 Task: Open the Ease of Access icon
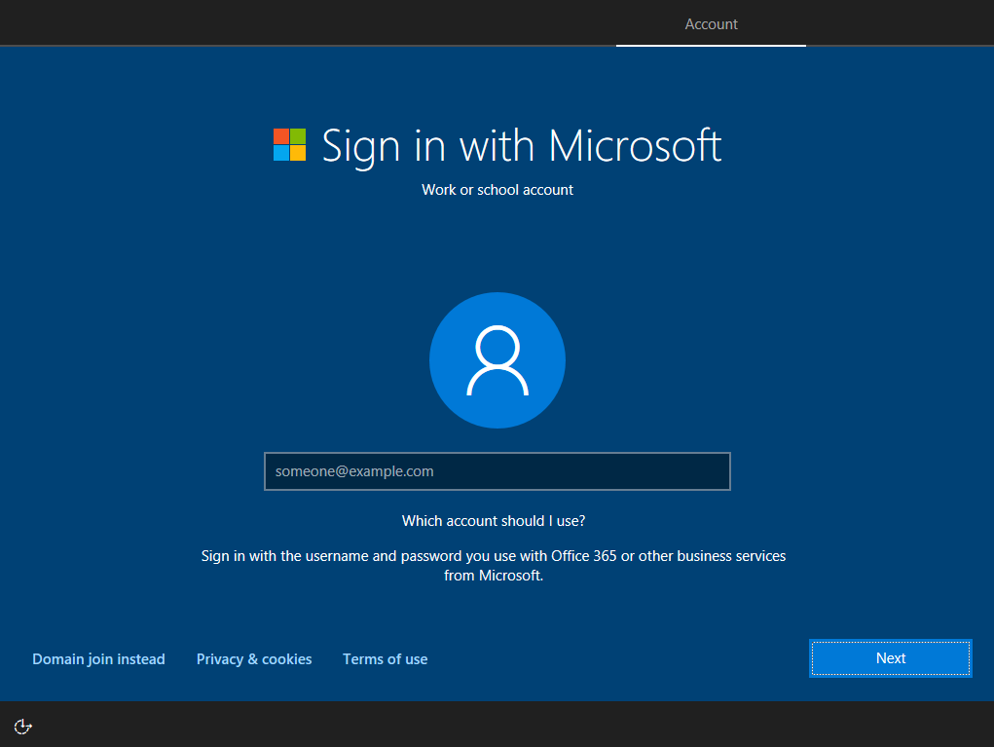[x=22, y=727]
